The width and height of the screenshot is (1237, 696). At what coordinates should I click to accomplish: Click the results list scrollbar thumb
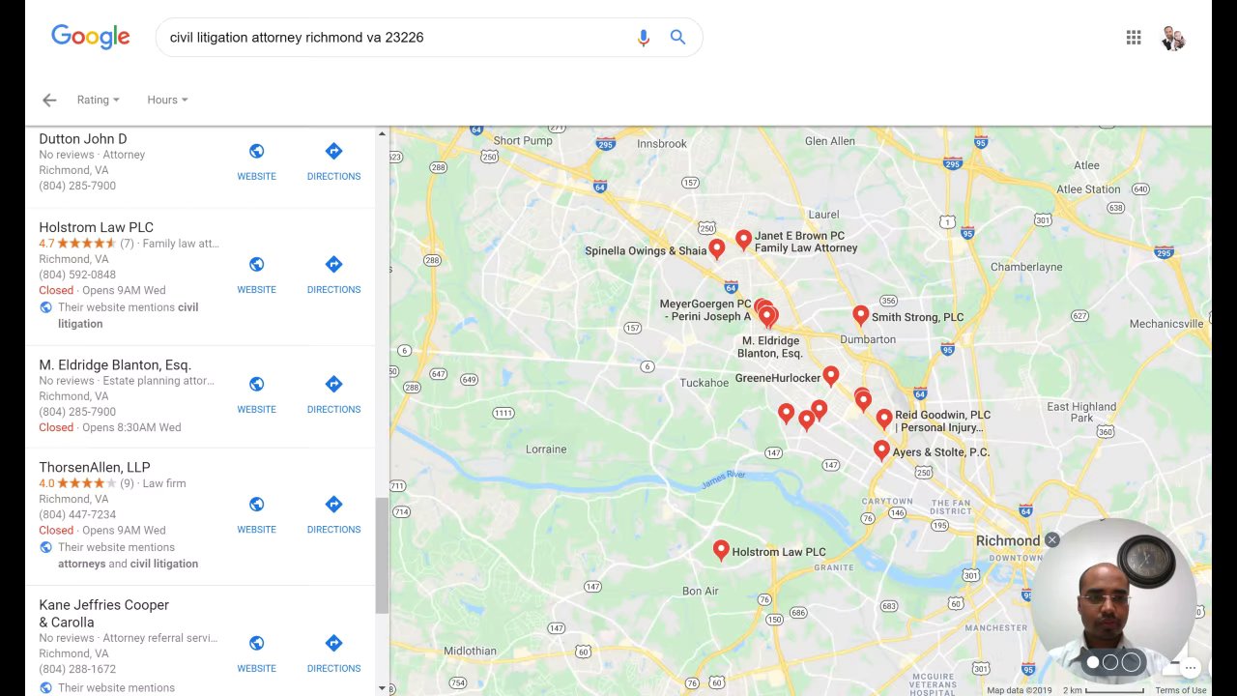point(382,556)
